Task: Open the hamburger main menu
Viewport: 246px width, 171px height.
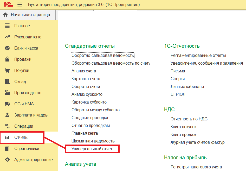Action: tap(20, 5)
